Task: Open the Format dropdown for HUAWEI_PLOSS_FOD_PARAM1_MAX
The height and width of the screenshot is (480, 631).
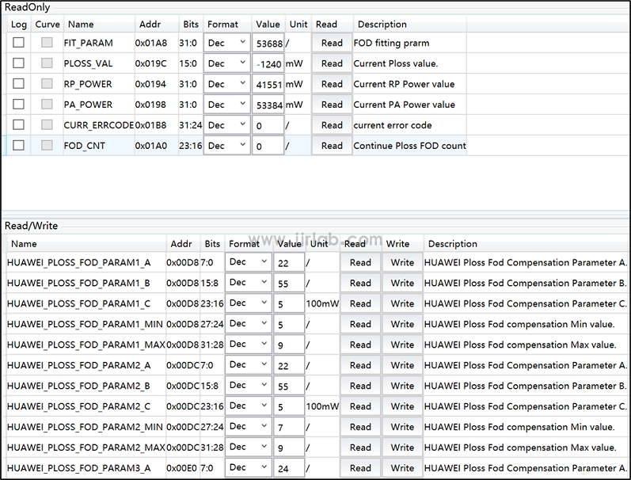Action: tap(249, 345)
